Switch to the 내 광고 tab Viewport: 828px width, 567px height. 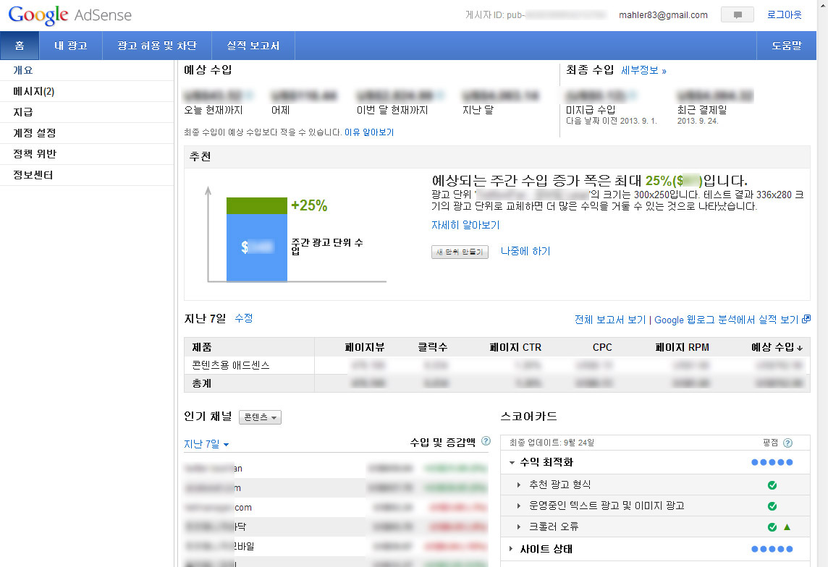click(70, 46)
